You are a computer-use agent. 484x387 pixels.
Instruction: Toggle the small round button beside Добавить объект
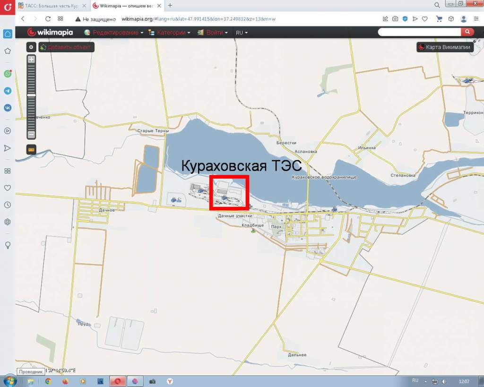[x=31, y=47]
